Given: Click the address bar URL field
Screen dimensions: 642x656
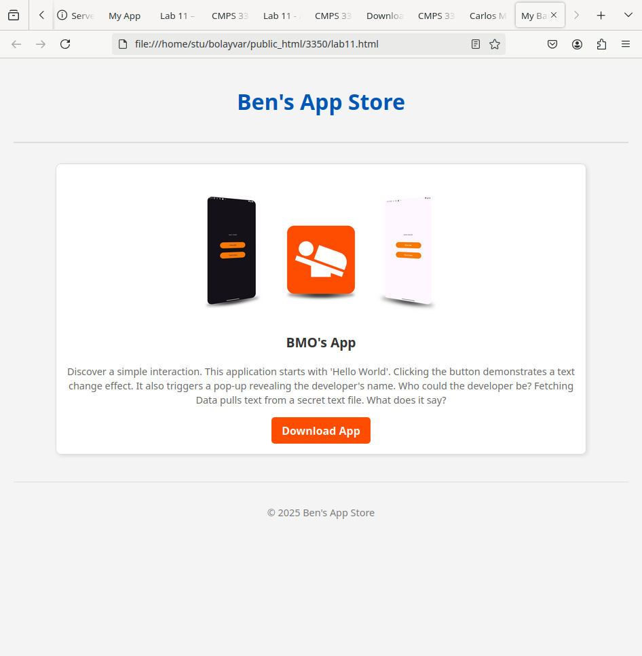Looking at the screenshot, I should (x=292, y=44).
